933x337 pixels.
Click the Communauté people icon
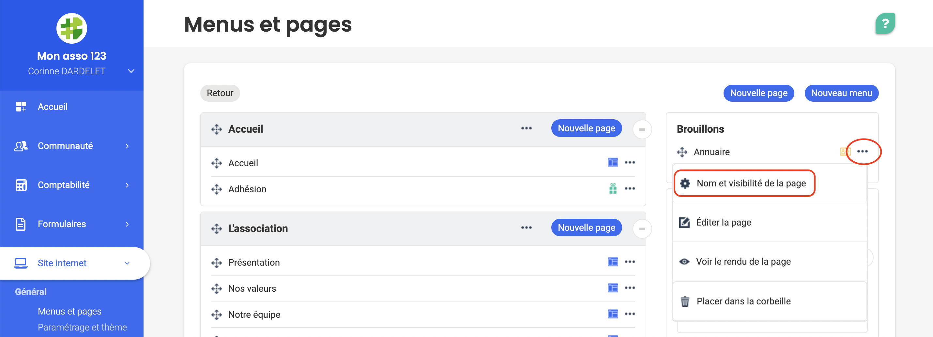pyautogui.click(x=21, y=146)
